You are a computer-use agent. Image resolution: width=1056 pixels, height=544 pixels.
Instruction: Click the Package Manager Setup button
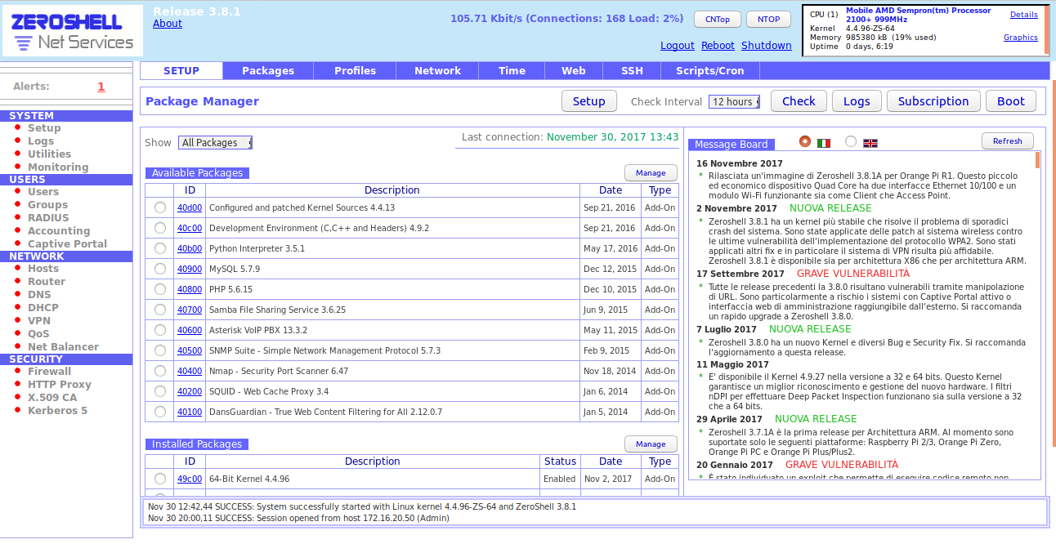click(x=588, y=101)
